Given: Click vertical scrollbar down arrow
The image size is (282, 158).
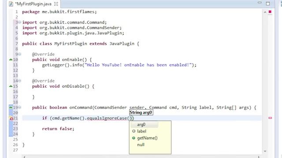Looking at the screenshot, I should coord(265,151).
